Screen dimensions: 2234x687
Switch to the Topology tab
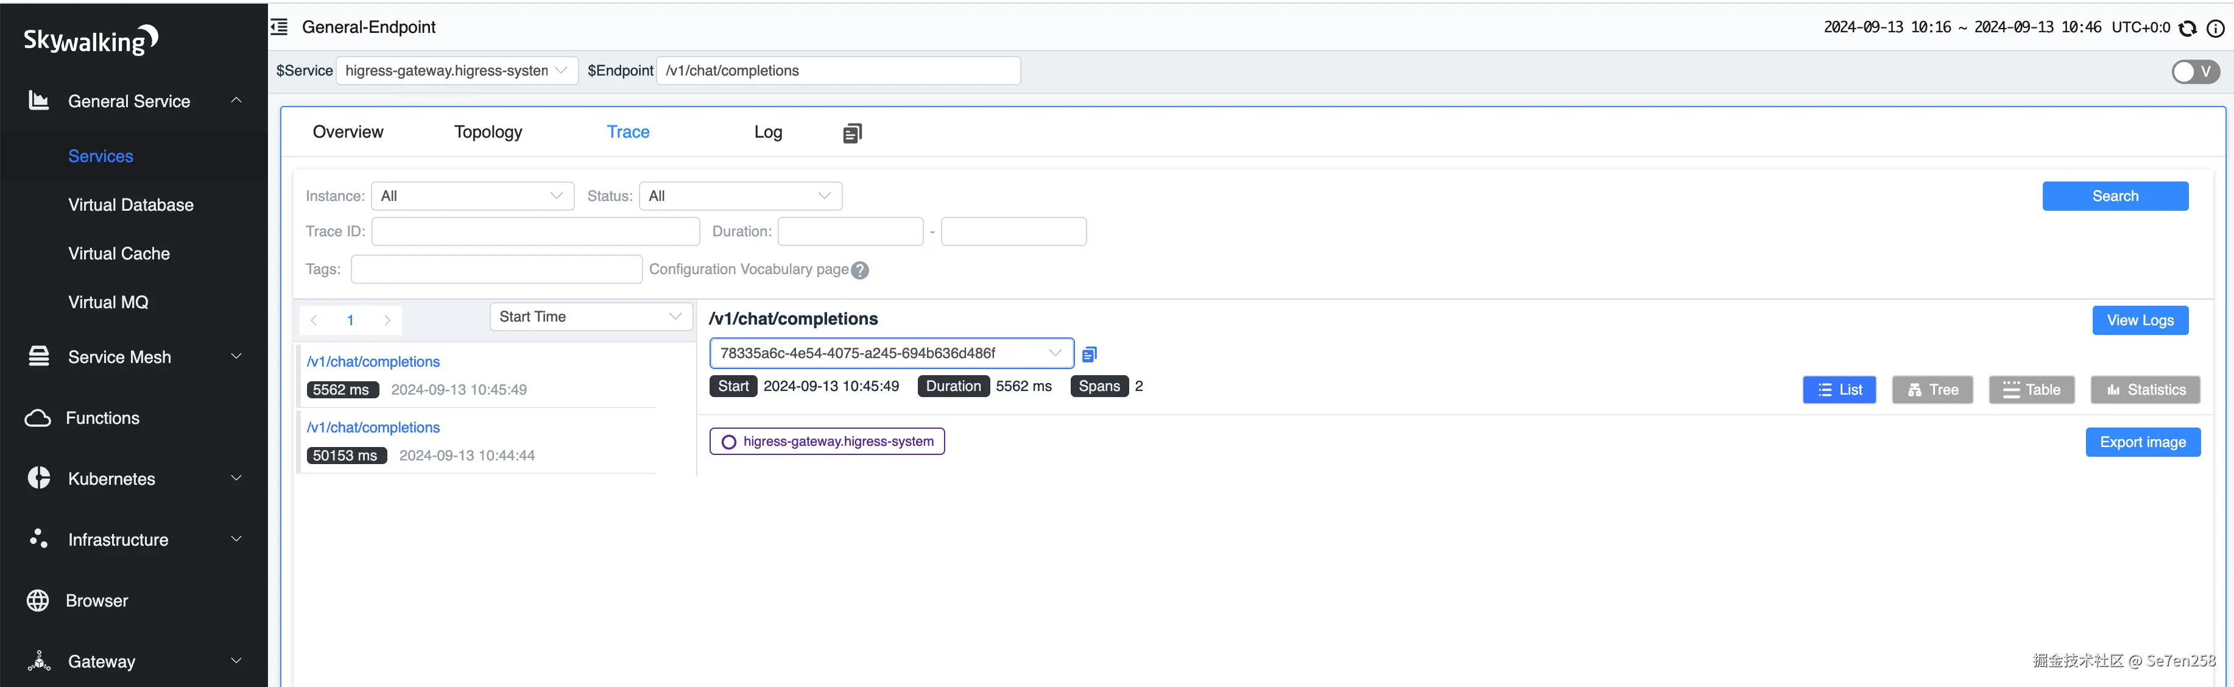click(x=487, y=132)
